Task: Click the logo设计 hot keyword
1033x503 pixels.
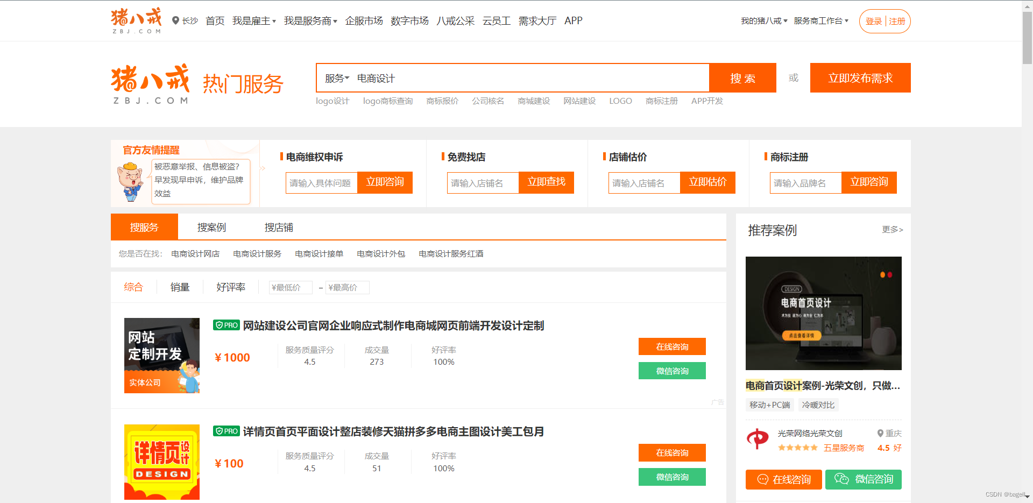Action: [332, 101]
